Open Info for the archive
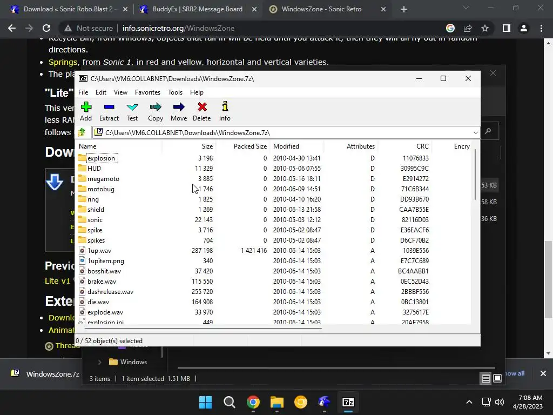The height and width of the screenshot is (415, 553). coord(225,111)
